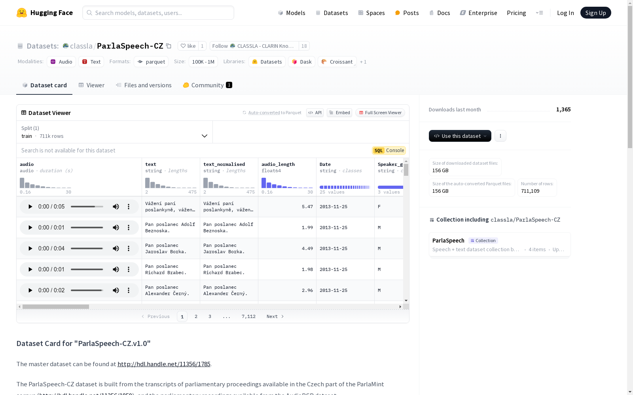Go to Datasets in the top navigation
Viewport: 633px width, 395px height.
point(332,13)
